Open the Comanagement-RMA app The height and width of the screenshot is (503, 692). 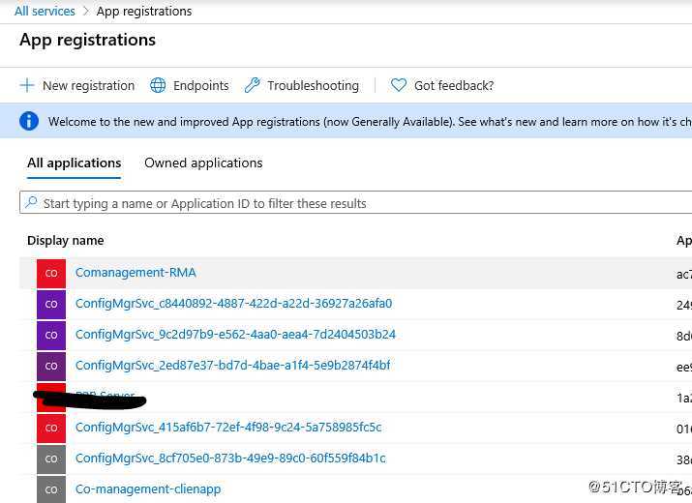click(x=135, y=273)
